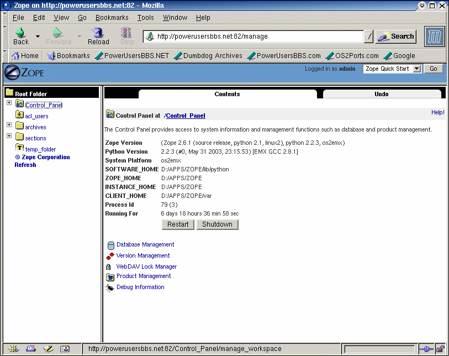
Task: Open the Back history dropdown arrow
Action: tap(38, 36)
